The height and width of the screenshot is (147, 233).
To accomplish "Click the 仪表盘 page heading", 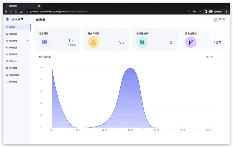I will (x=40, y=20).
